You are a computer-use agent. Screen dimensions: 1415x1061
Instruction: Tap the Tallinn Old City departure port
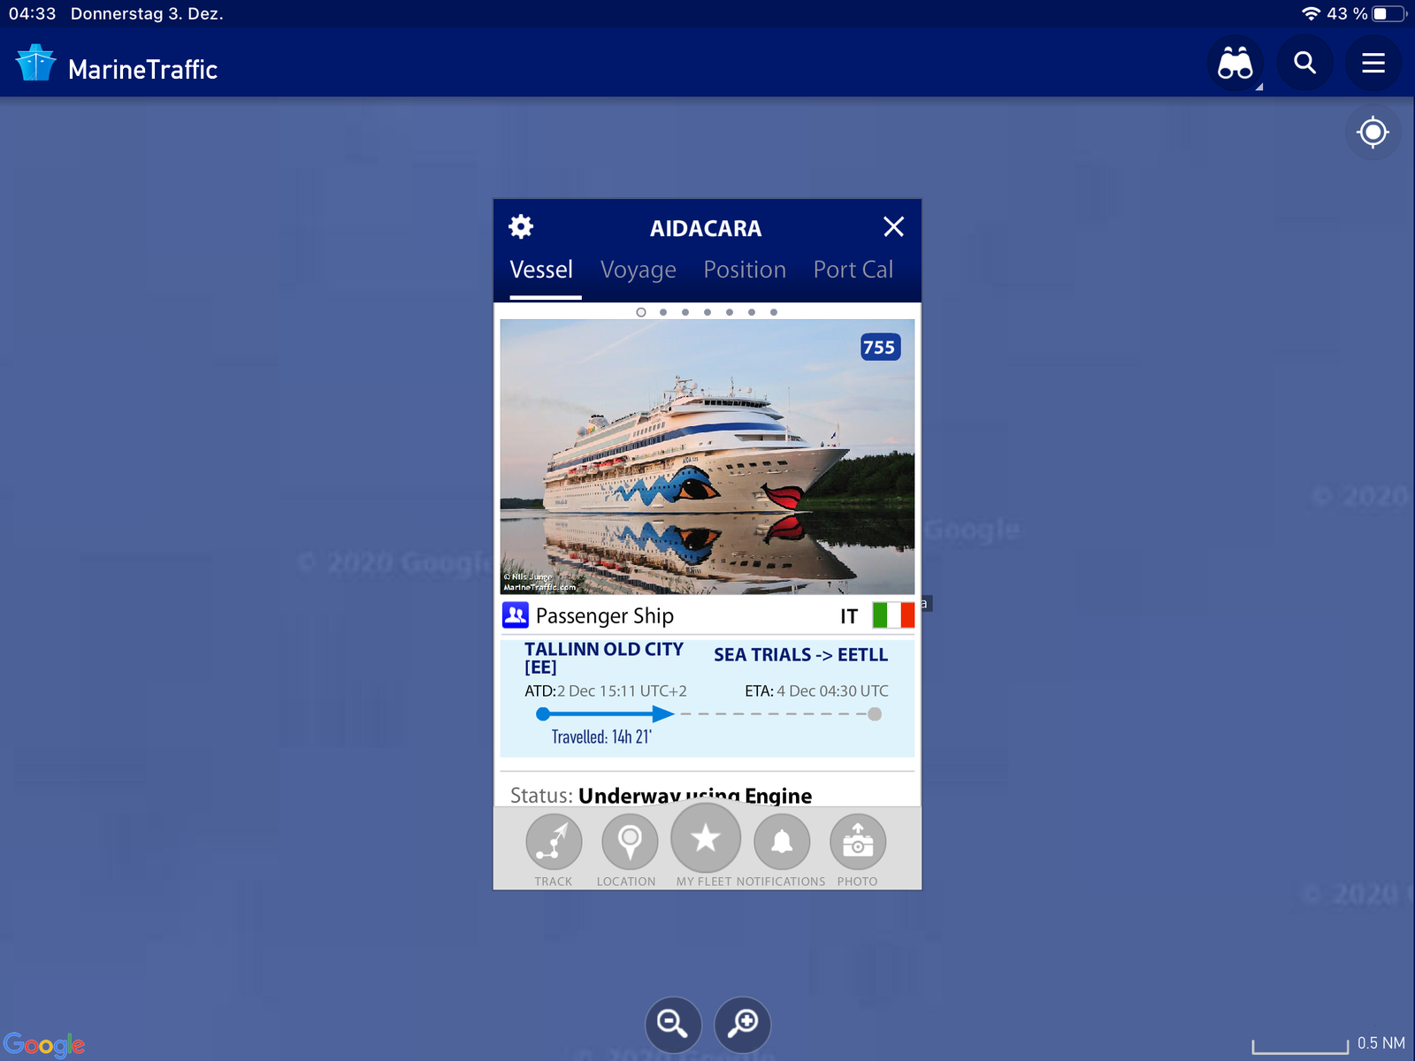click(x=603, y=658)
